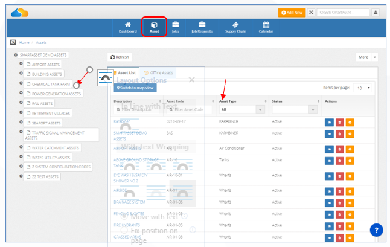
Task: Delete the Karabiner asset row
Action: click(339, 123)
